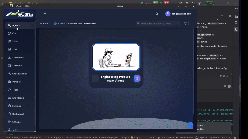This screenshot has height=139, width=248.
Task: Open the eCan menu
Action: point(18,6)
